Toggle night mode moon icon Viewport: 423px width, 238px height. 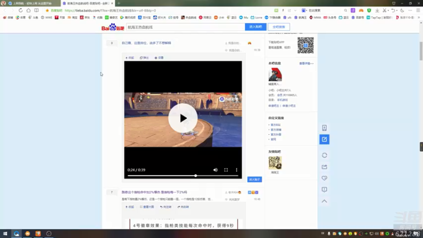click(x=402, y=10)
